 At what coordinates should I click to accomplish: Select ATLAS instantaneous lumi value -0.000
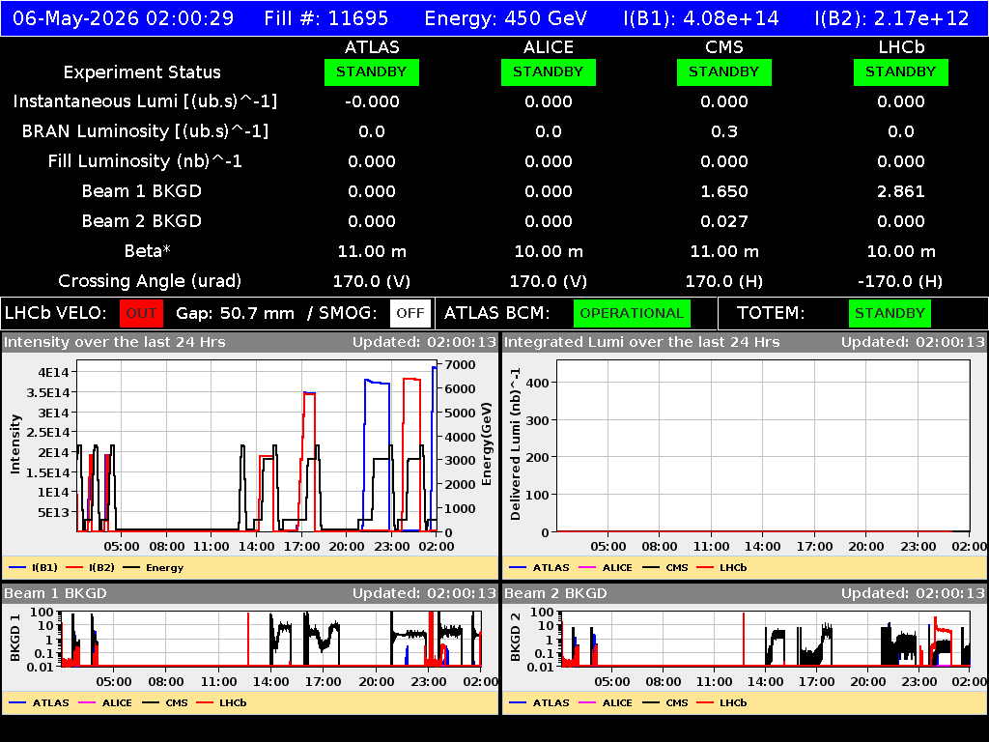pos(372,101)
